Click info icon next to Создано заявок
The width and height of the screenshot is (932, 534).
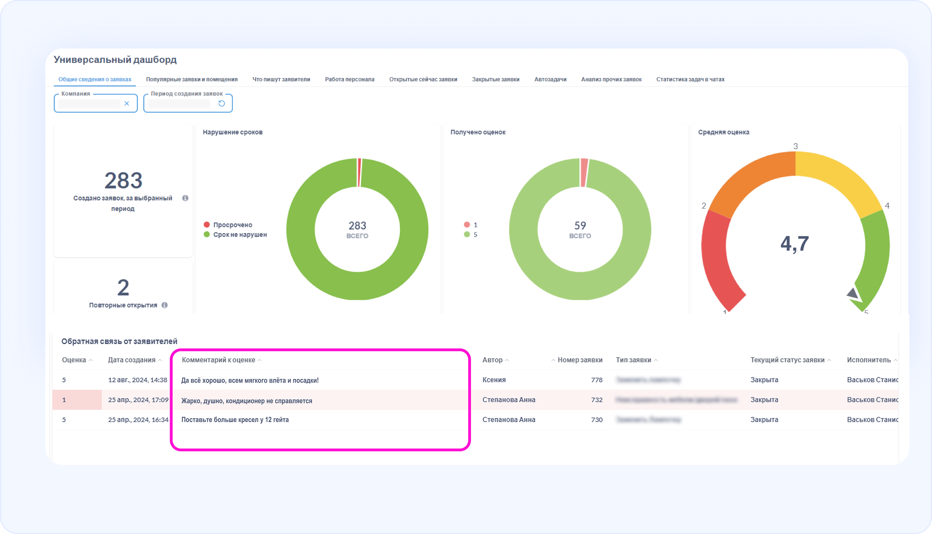185,198
